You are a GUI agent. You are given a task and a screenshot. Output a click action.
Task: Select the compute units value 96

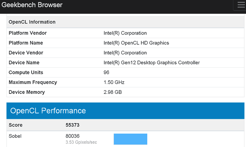coord(106,72)
